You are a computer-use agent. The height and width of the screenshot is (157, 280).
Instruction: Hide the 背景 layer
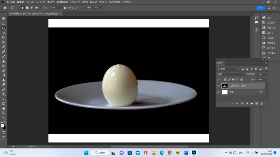tap(218, 92)
